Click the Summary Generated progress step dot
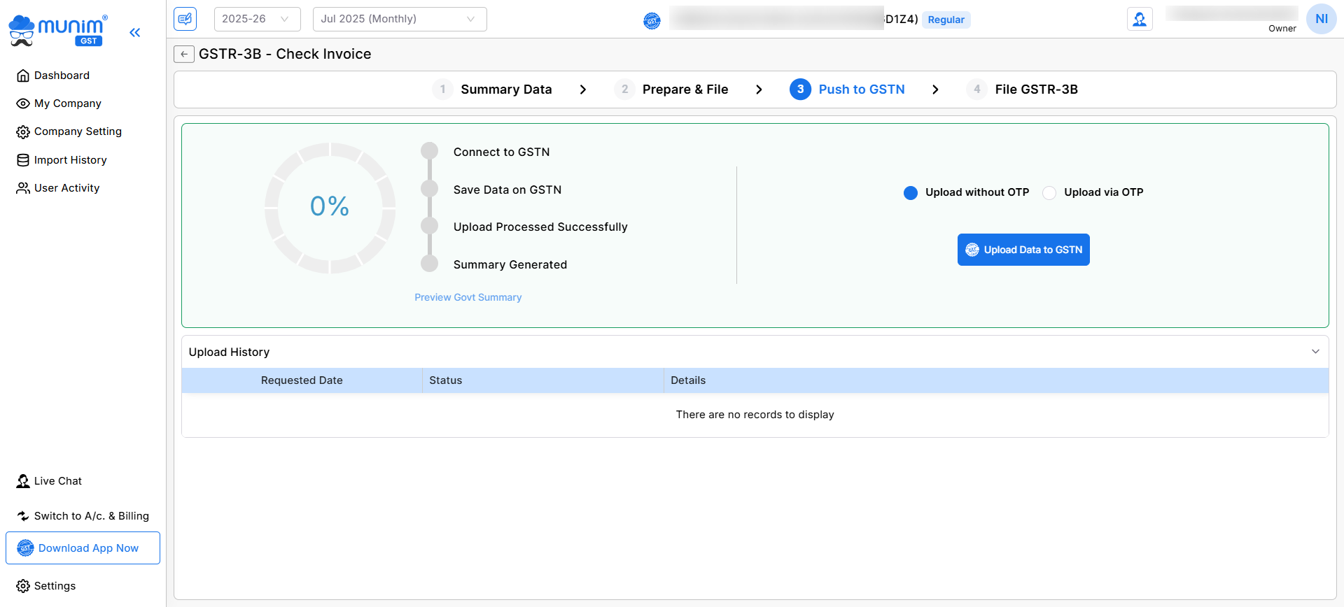Viewport: 1344px width, 607px height. pos(429,264)
